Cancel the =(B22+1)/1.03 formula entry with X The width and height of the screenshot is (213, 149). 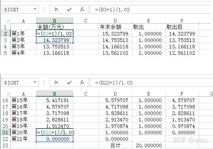click(x=56, y=82)
